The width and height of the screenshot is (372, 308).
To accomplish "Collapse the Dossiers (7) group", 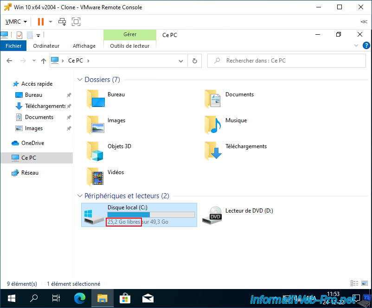I will [80, 80].
